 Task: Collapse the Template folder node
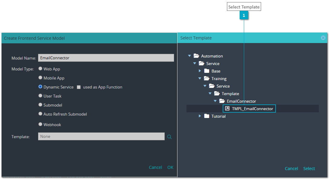pyautogui.click(x=210, y=93)
